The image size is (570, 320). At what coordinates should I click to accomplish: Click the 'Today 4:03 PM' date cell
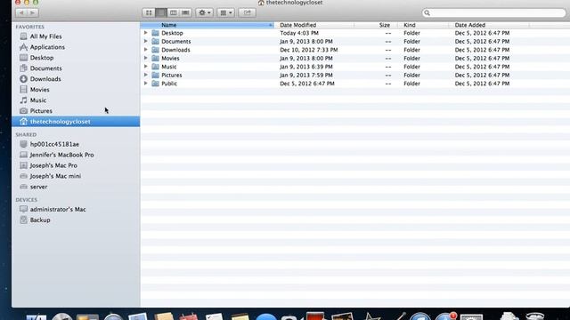point(299,33)
